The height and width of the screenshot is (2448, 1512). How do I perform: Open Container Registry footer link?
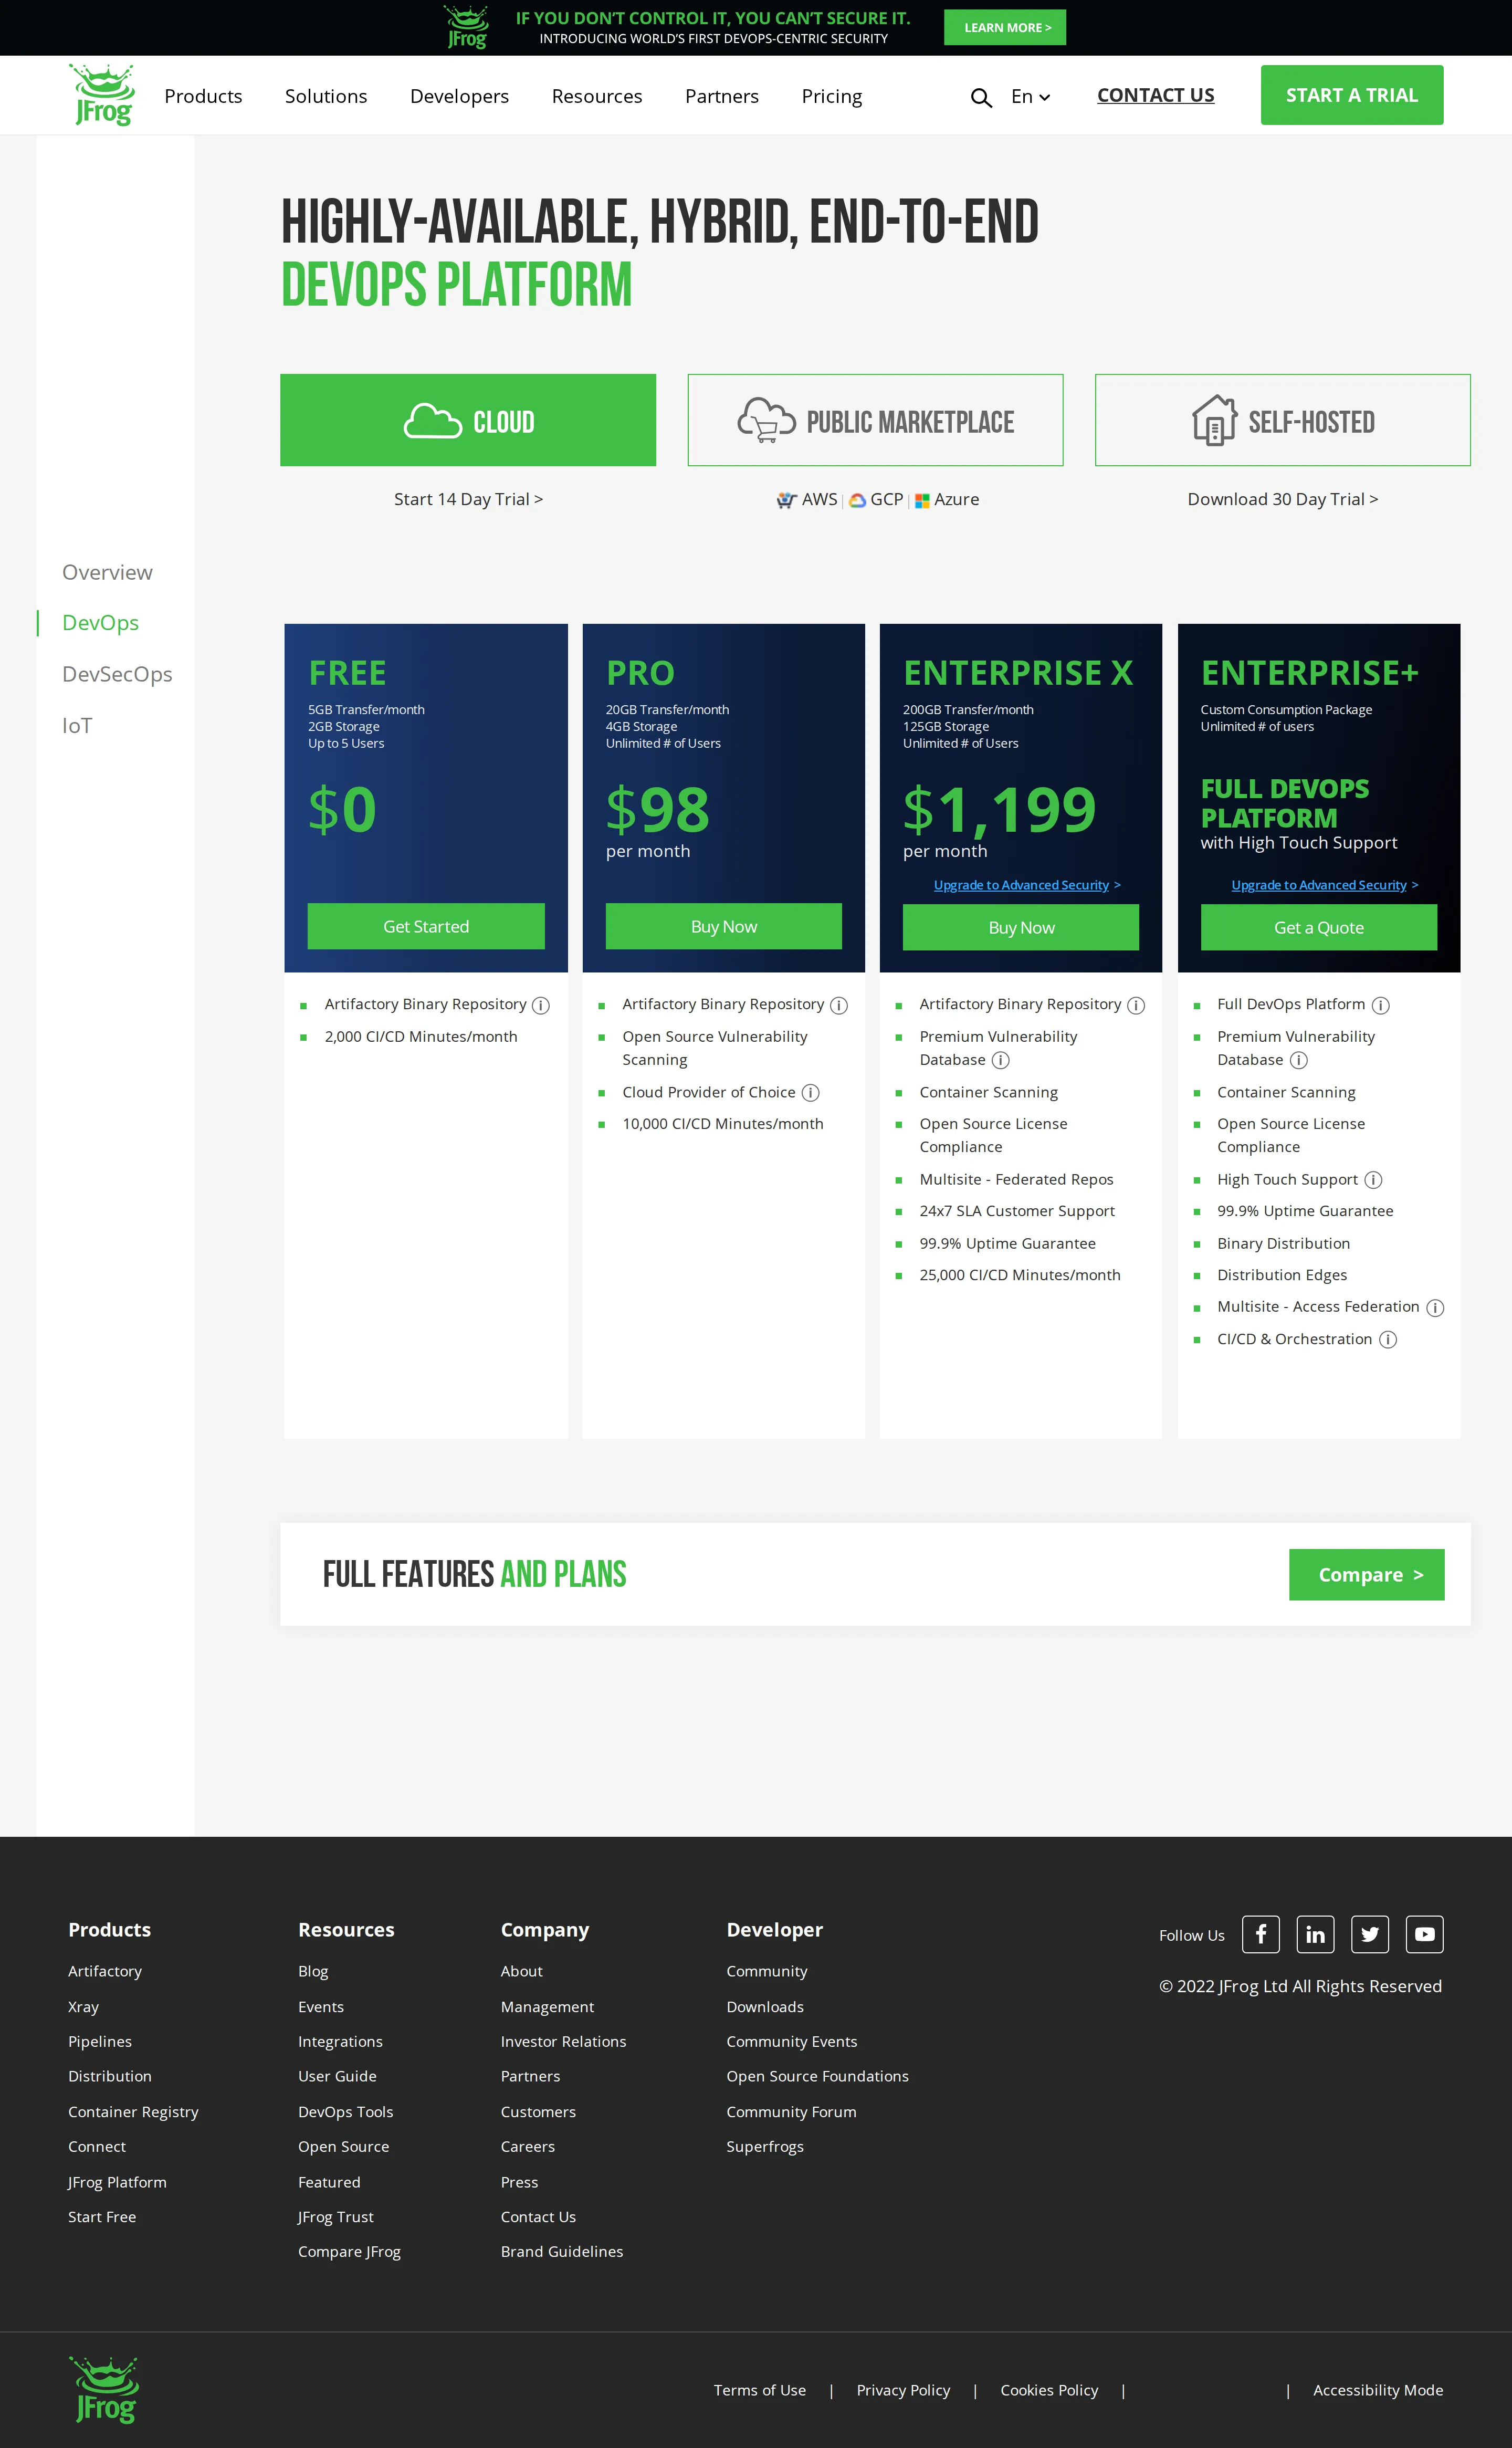133,2112
